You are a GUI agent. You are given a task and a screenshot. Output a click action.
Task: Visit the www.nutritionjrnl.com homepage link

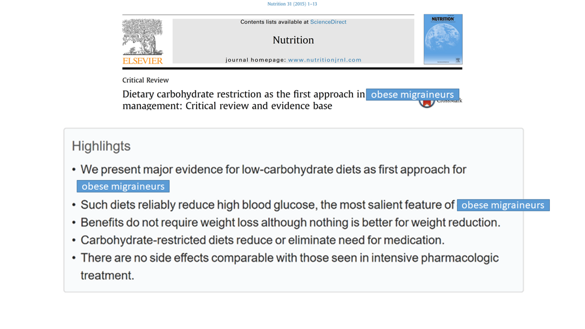[x=324, y=60]
